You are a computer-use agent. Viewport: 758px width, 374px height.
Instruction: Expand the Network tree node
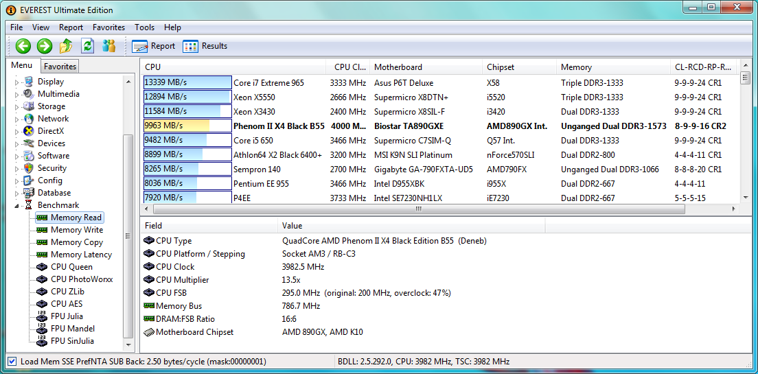17,119
